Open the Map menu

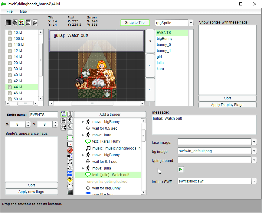[x=23, y=11]
